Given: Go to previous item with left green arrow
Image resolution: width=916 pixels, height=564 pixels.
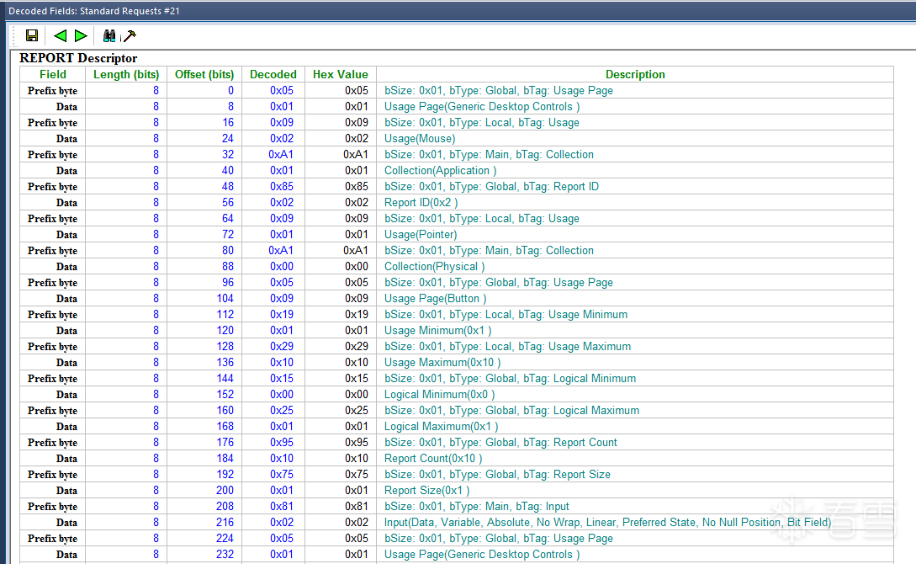Looking at the screenshot, I should click(x=60, y=35).
